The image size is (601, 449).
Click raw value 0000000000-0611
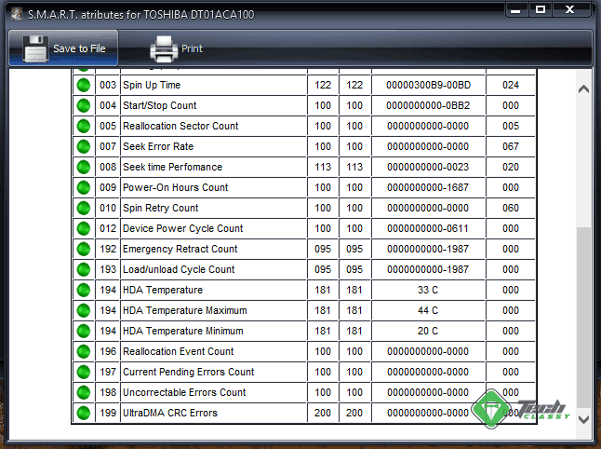pyautogui.click(x=428, y=228)
